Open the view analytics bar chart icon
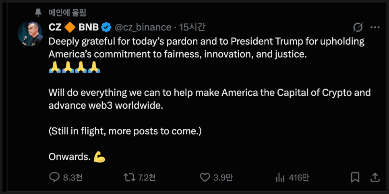Screen dimensions: 389x194 [x=280, y=177]
